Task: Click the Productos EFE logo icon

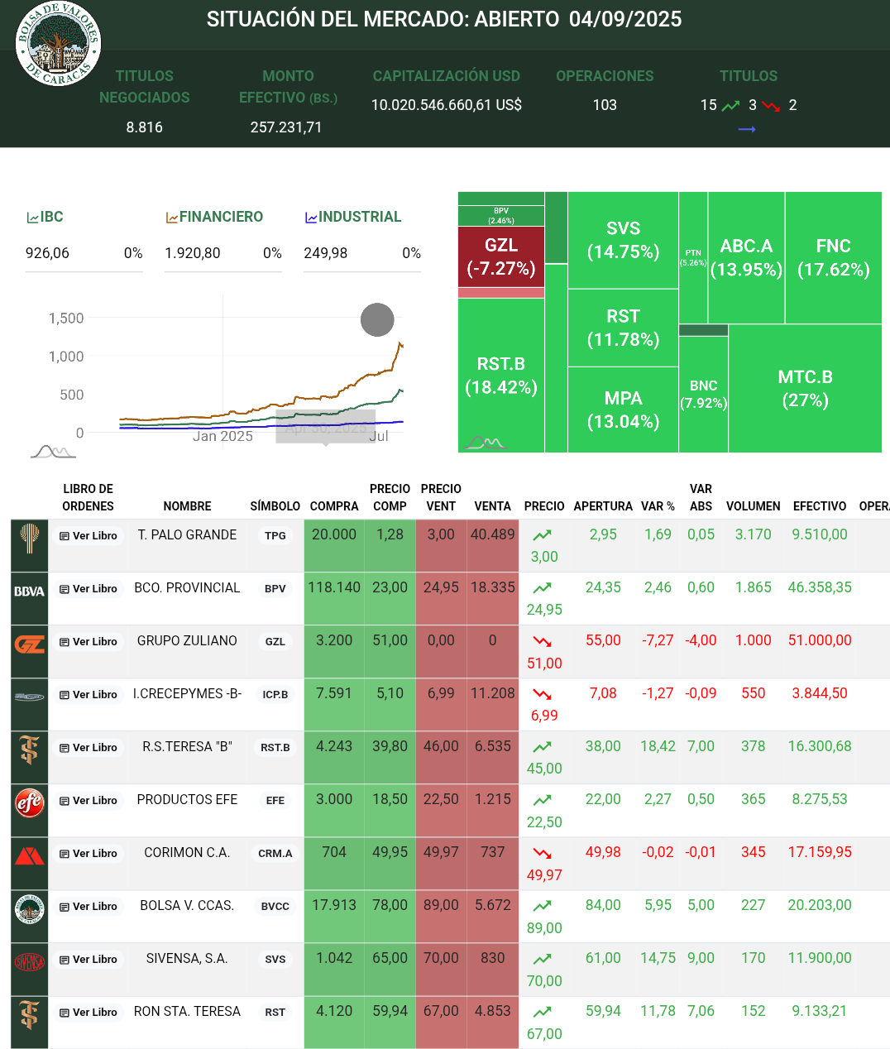Action: [30, 802]
